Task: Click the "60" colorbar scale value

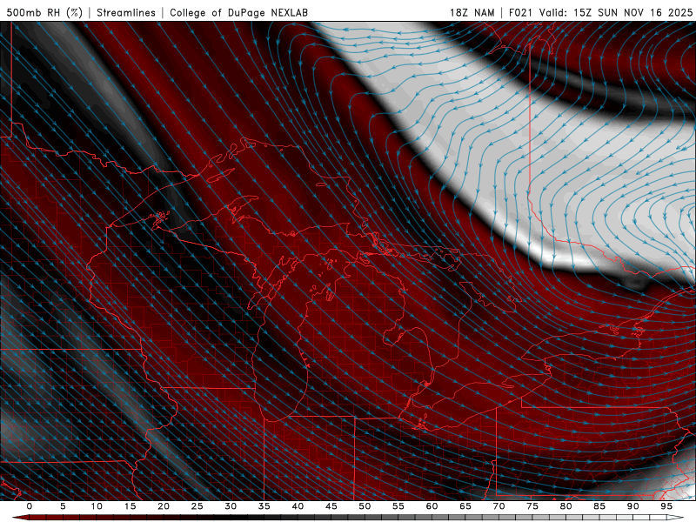Action: click(x=432, y=506)
